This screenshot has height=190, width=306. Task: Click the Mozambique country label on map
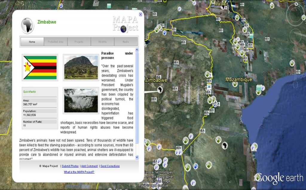(x=239, y=80)
